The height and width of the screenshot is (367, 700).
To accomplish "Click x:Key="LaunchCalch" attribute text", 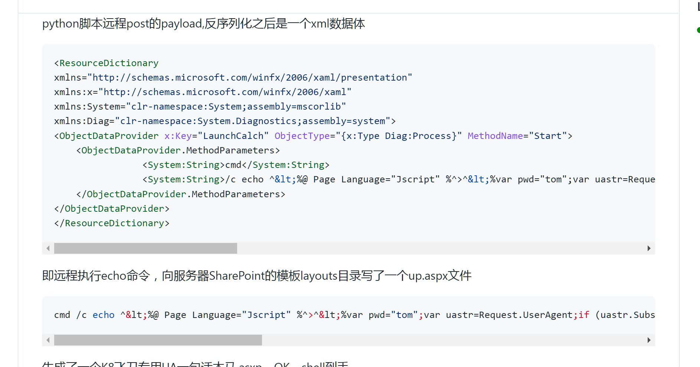I will [x=216, y=136].
